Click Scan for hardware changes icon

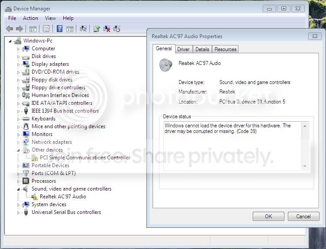(x=83, y=29)
